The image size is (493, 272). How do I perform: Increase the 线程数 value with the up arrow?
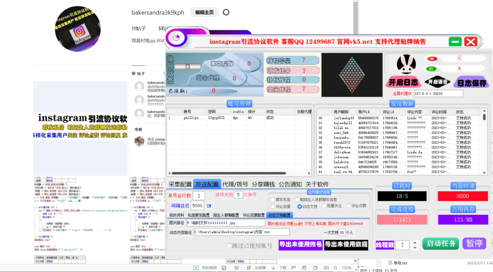pyautogui.click(x=415, y=243)
